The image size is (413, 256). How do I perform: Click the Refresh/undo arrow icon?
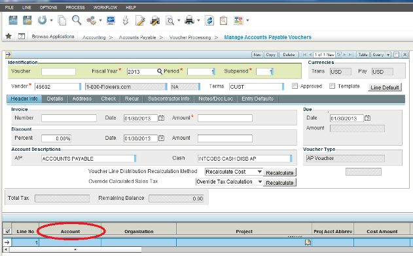pyautogui.click(x=42, y=20)
